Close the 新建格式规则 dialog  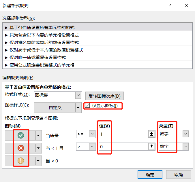click(186, 5)
